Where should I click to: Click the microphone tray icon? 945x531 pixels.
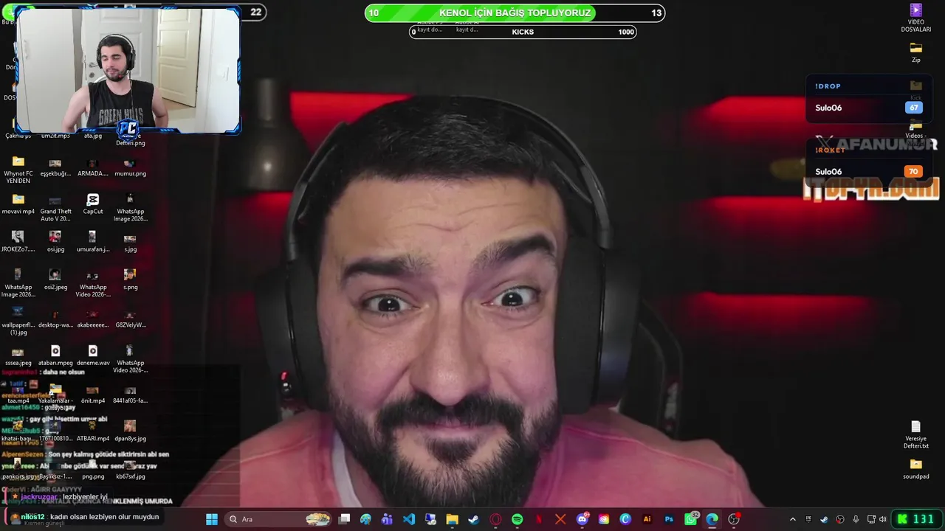click(x=856, y=519)
